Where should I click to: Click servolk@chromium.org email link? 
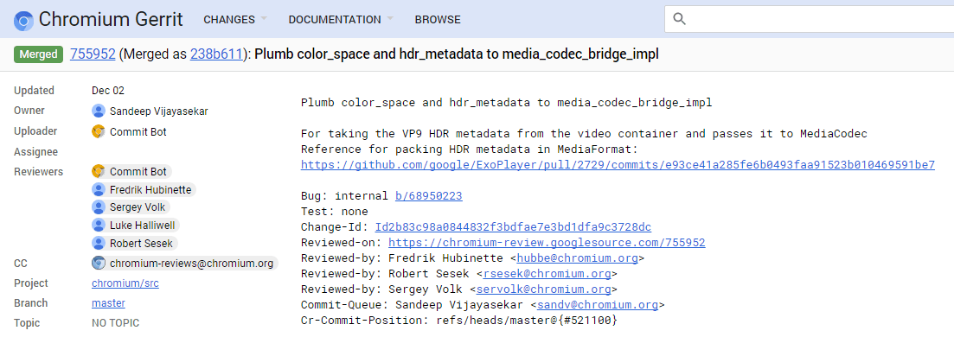tap(544, 289)
